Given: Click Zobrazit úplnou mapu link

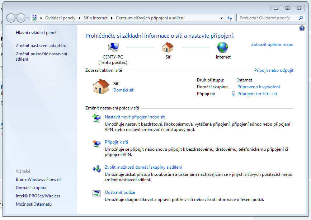Looking at the screenshot, I should (272, 45).
